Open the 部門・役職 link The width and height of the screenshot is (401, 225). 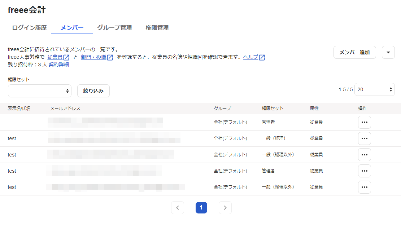93,57
